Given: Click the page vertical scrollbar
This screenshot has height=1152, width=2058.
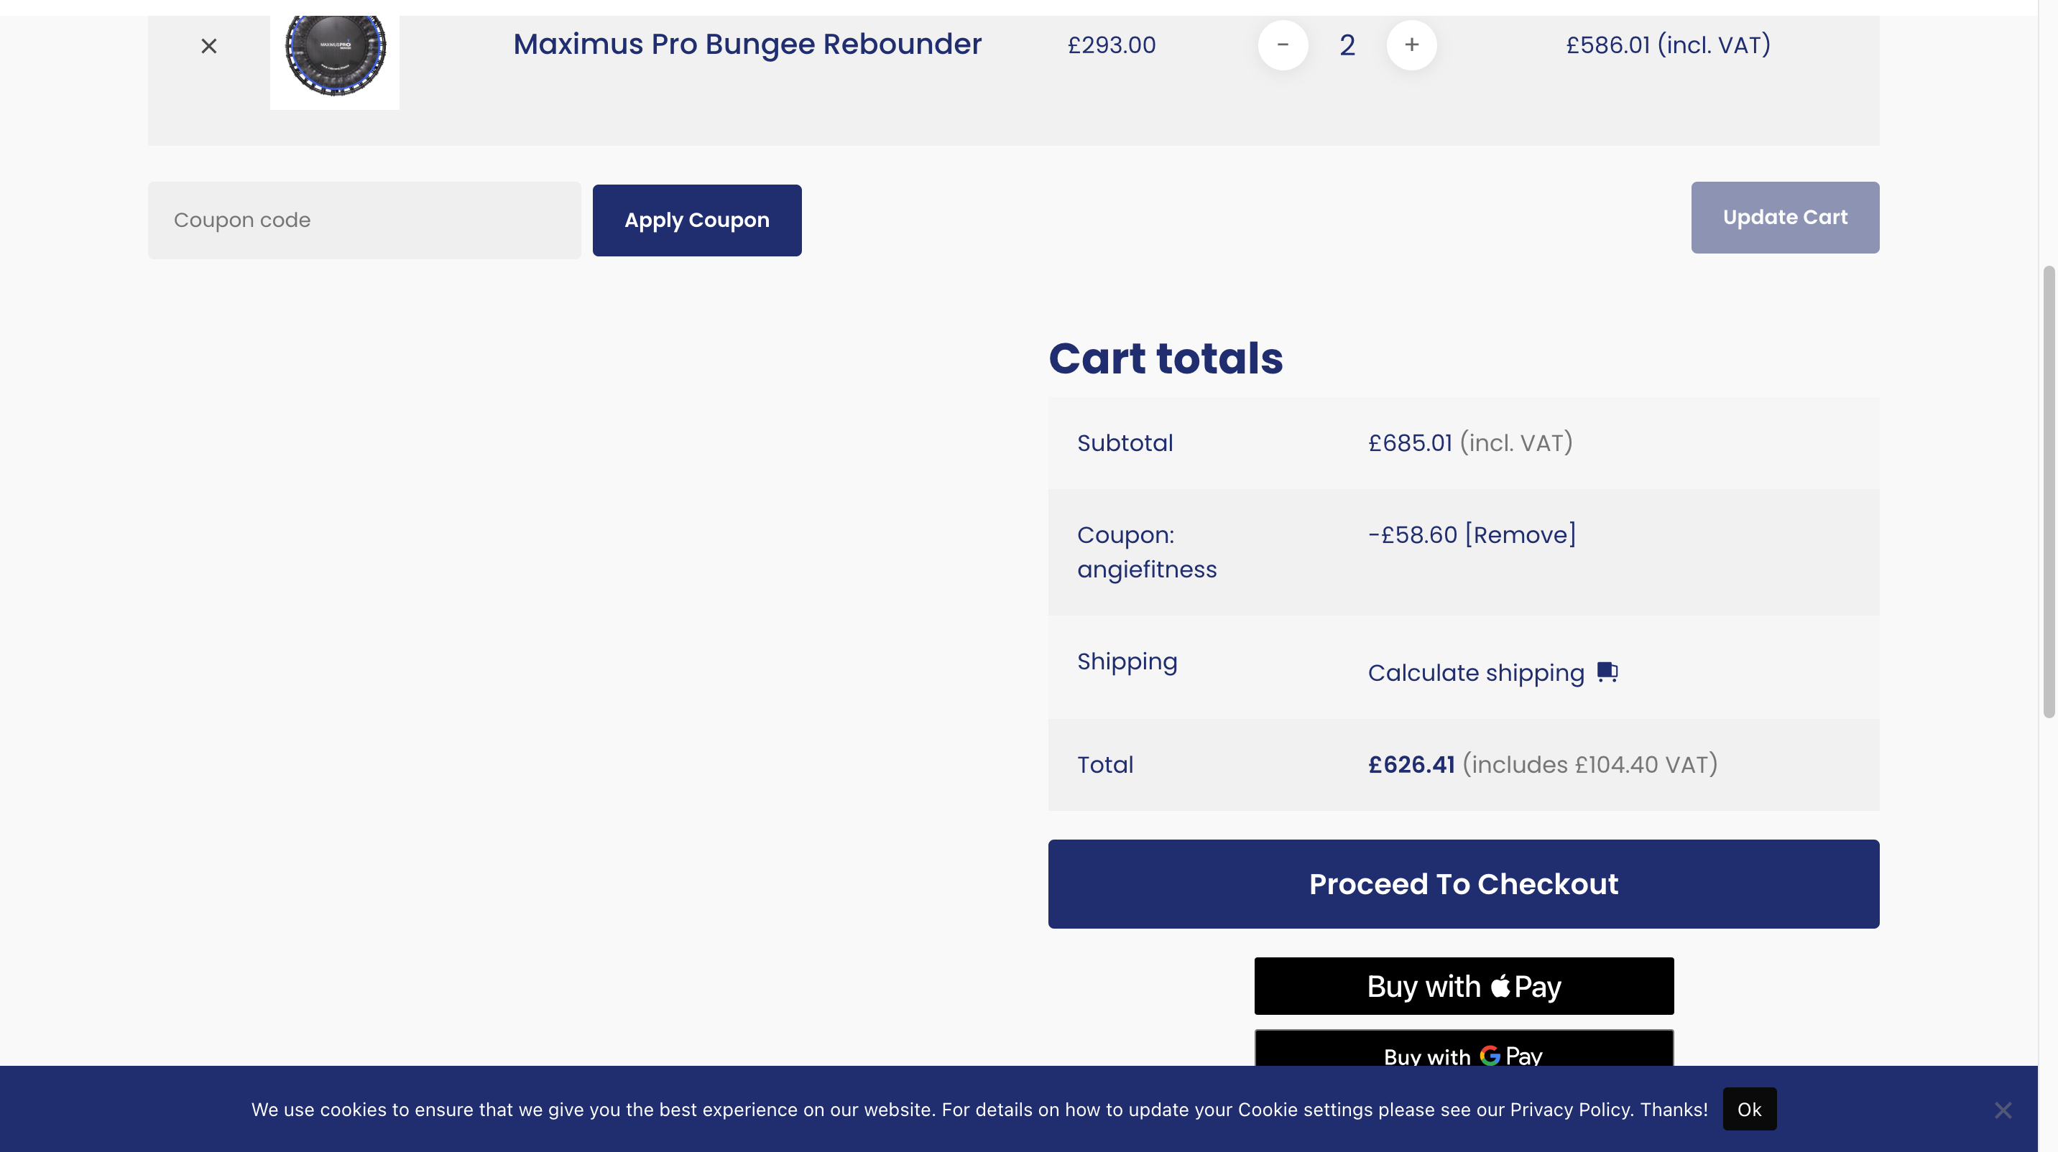Looking at the screenshot, I should click(x=2048, y=491).
